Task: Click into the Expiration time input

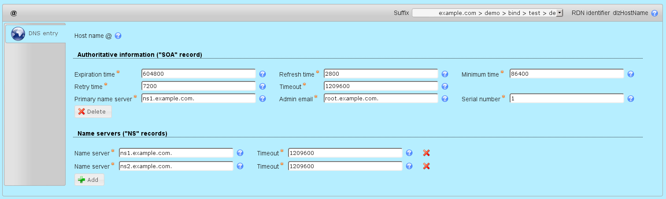Action: tap(198, 74)
